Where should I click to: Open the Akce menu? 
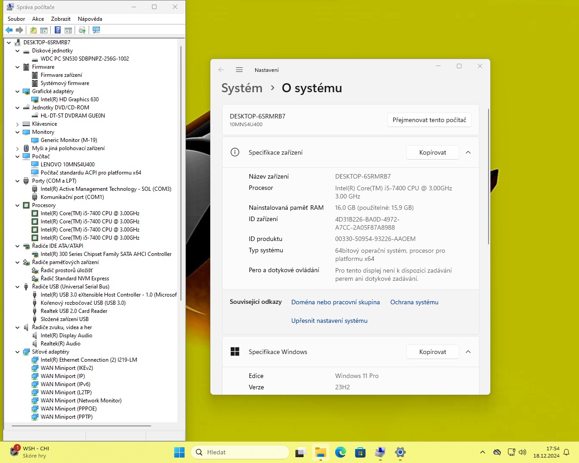pyautogui.click(x=38, y=19)
